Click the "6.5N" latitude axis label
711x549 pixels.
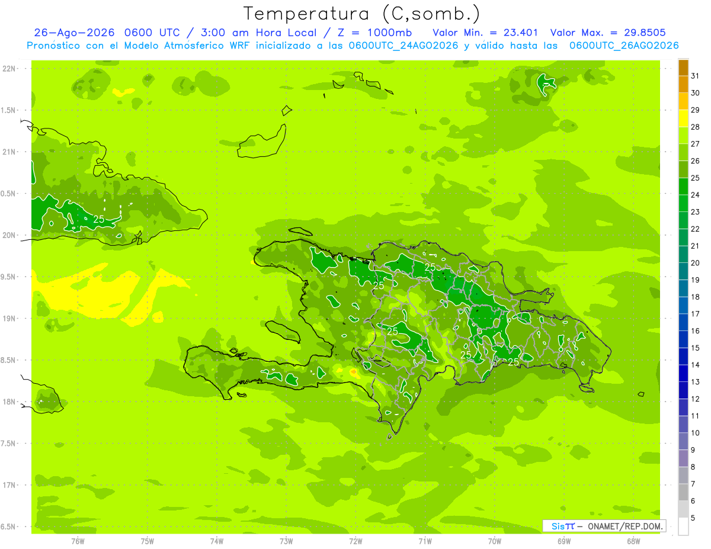tap(9, 526)
